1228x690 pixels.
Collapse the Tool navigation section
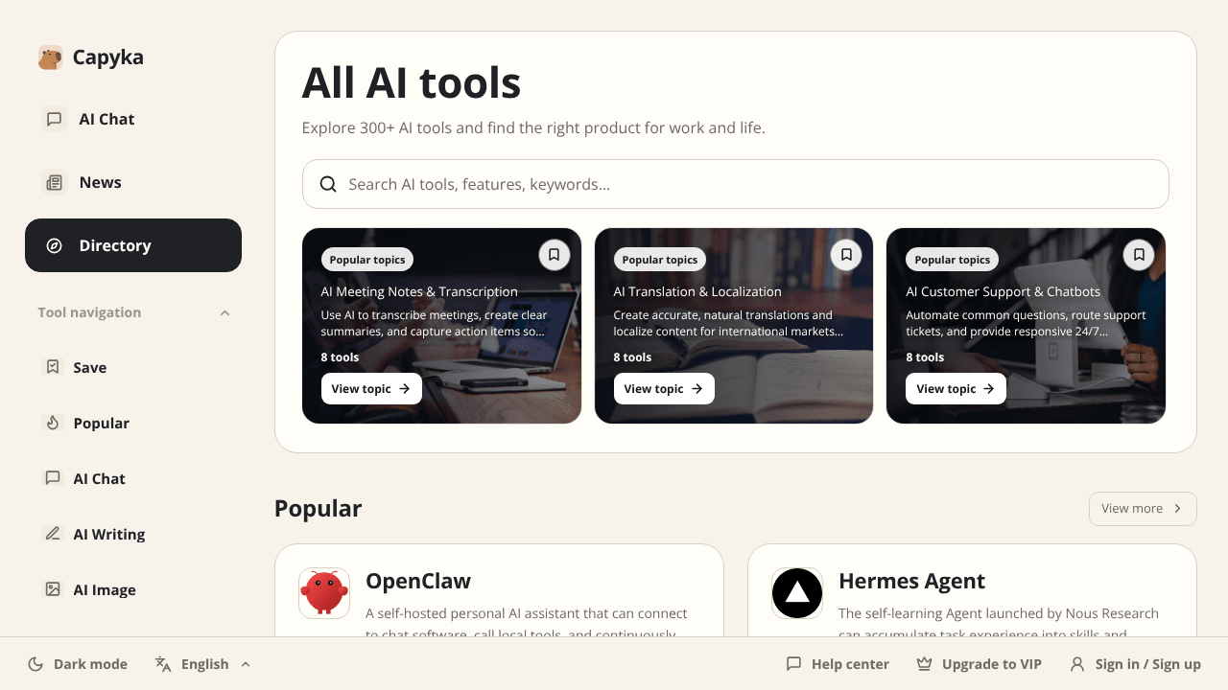tap(224, 312)
